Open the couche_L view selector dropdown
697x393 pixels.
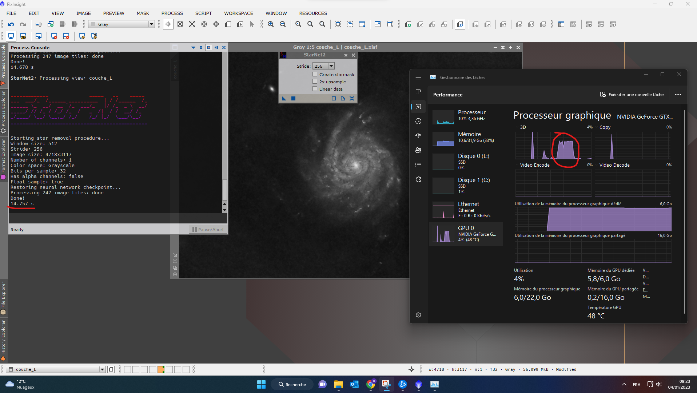click(56, 369)
